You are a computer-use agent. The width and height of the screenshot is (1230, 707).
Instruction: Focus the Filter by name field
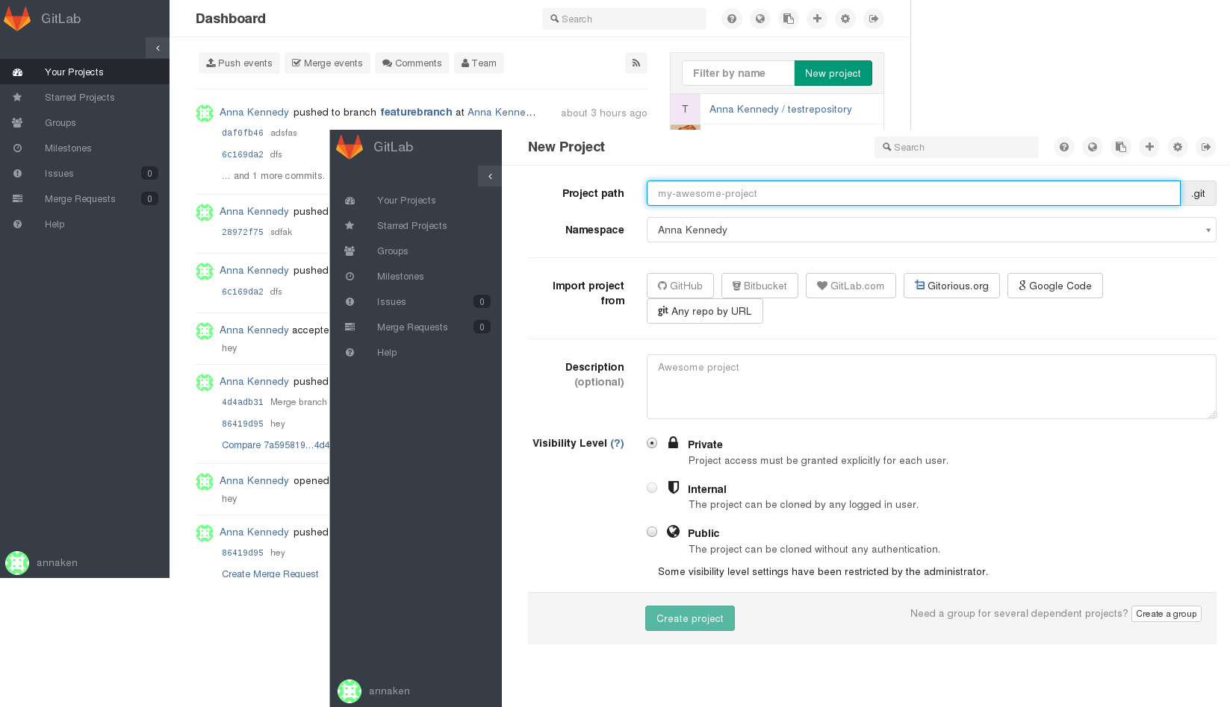(738, 73)
